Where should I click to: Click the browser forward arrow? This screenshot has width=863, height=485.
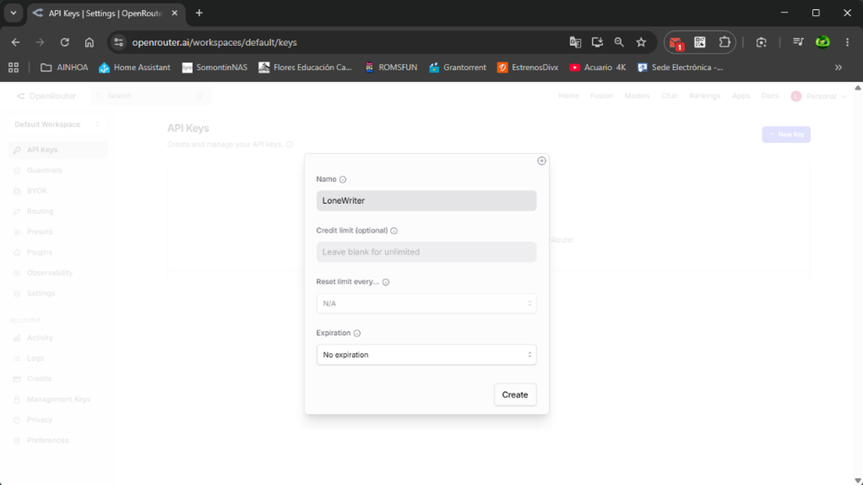[40, 42]
